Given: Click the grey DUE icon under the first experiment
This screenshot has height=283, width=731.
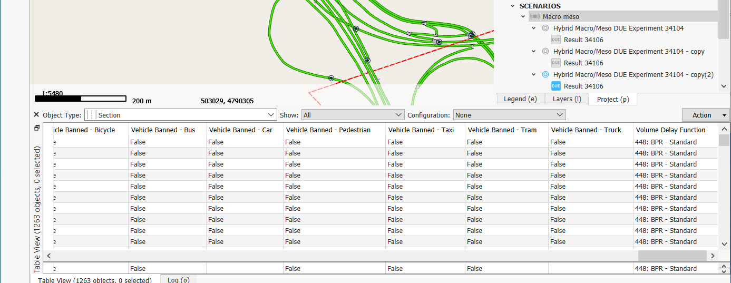Looking at the screenshot, I should coord(556,40).
